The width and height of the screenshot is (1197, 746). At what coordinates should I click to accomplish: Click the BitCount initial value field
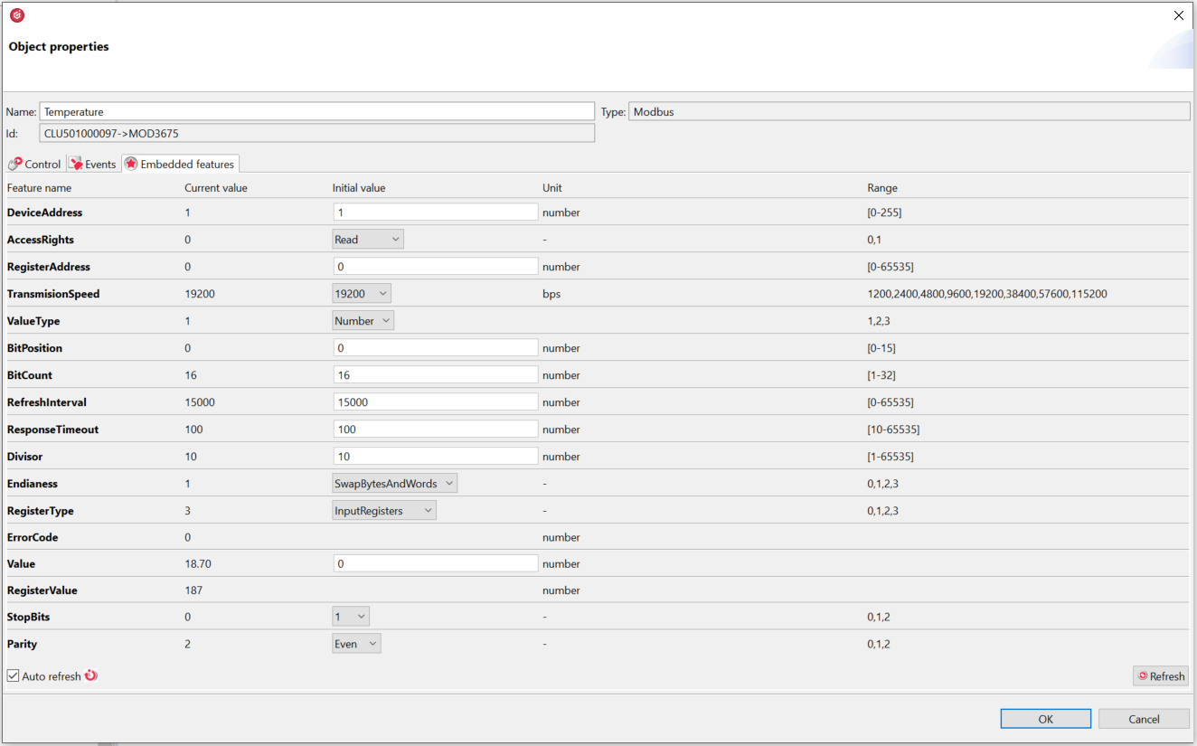pyautogui.click(x=436, y=375)
